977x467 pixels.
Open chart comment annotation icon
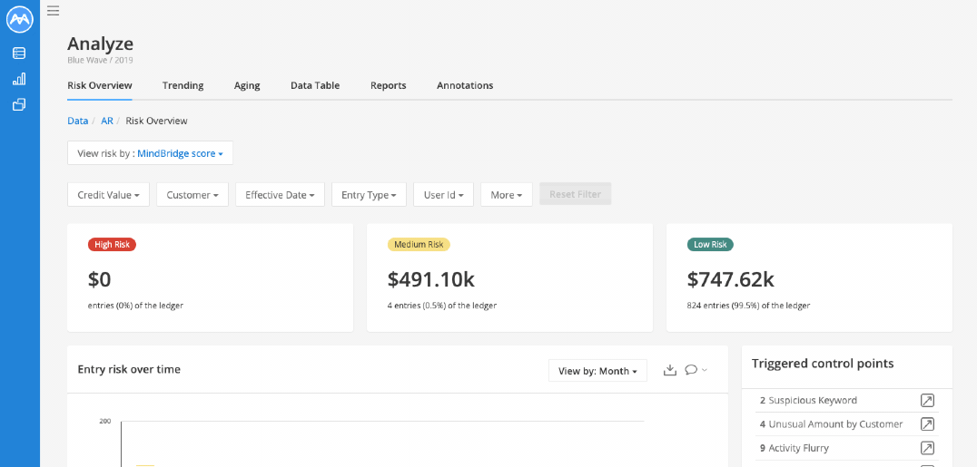[x=690, y=370]
